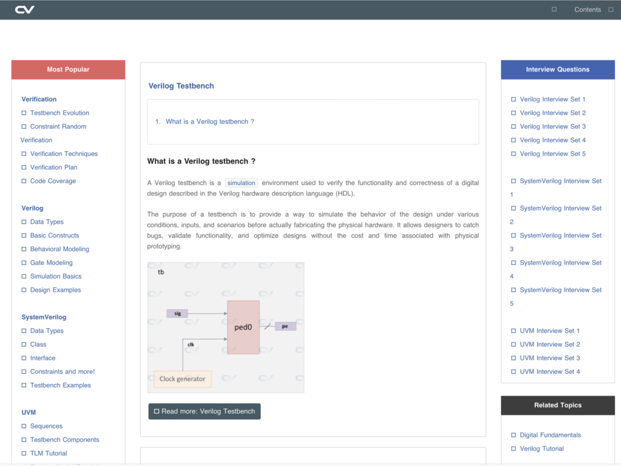Open the Contents menu in header
621x466 pixels.
click(x=587, y=10)
